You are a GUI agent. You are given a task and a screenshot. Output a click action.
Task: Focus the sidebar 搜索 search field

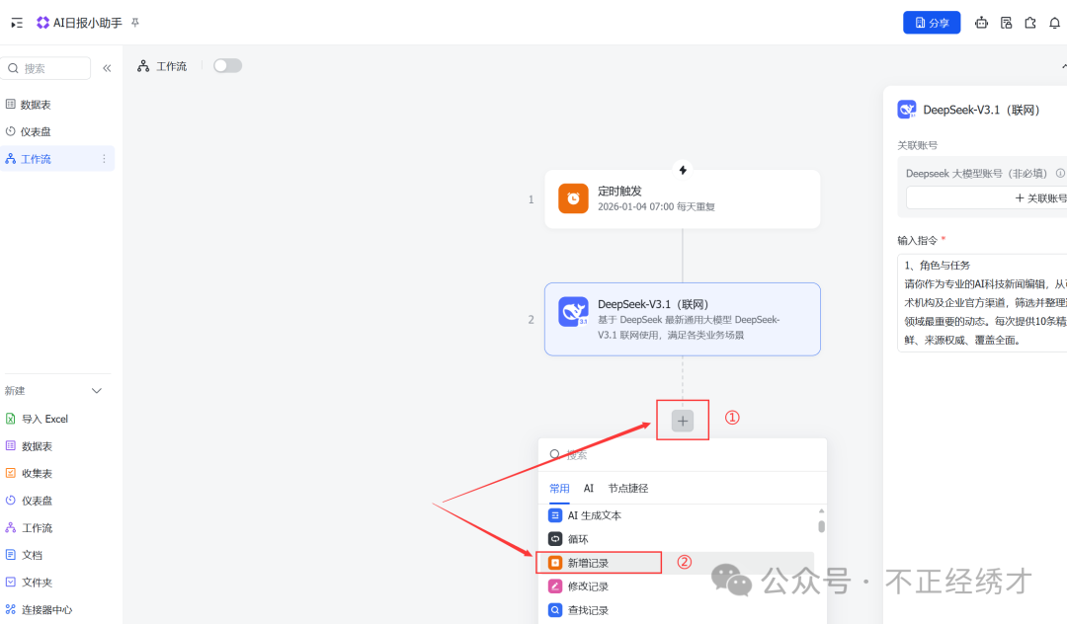[x=46, y=68]
